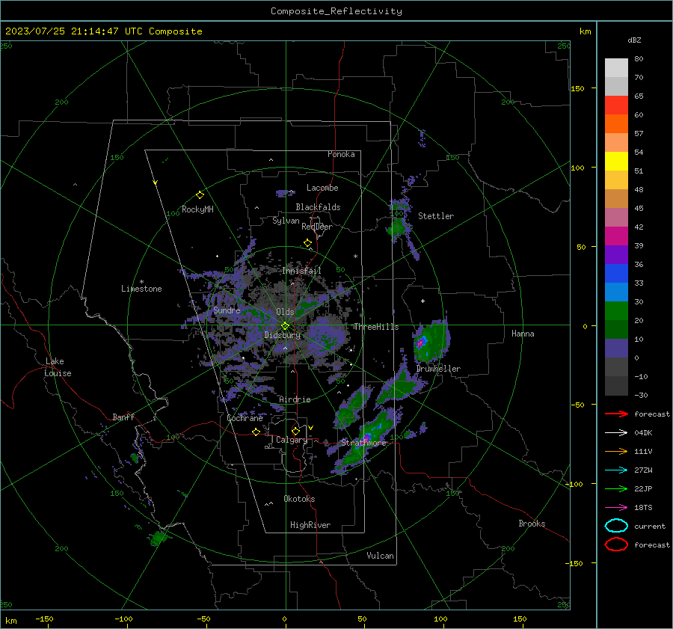Click the Innisfail city label
This screenshot has width=673, height=629.
click(x=301, y=271)
